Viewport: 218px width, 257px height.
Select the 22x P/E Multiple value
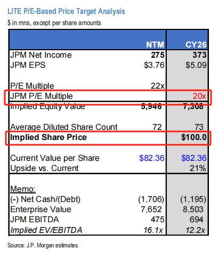tap(157, 86)
